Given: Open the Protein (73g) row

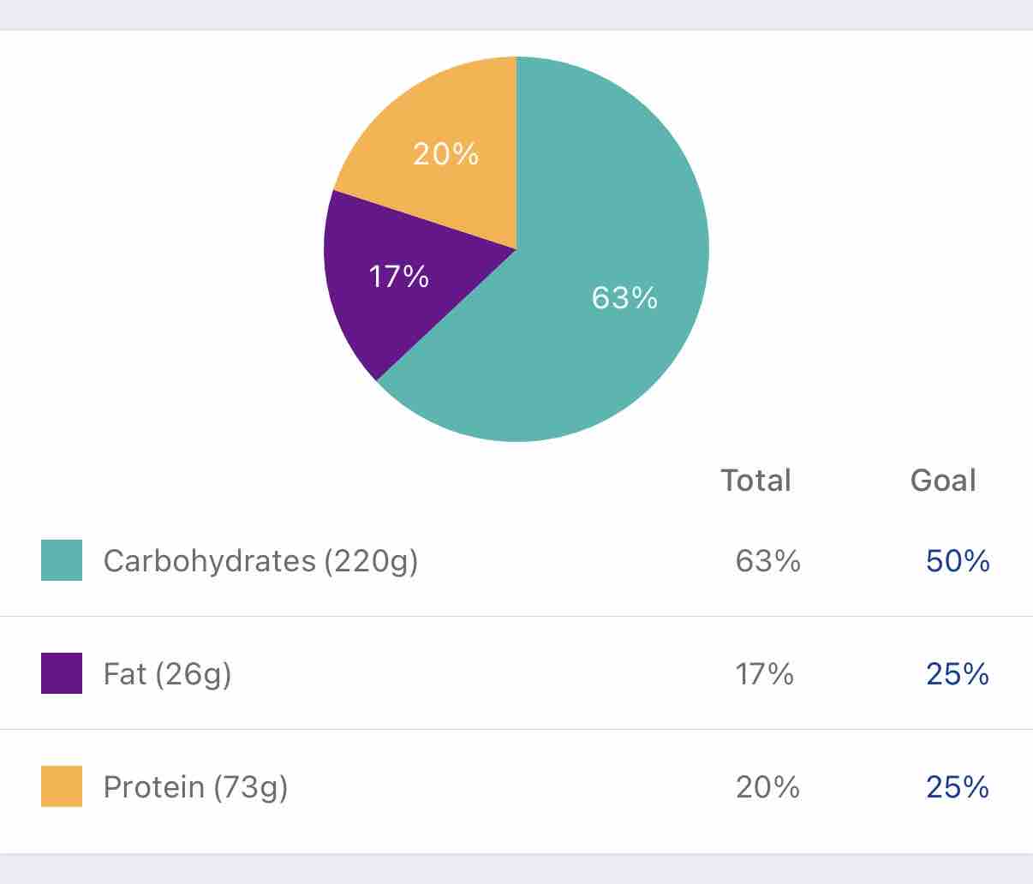Looking at the screenshot, I should pos(195,787).
